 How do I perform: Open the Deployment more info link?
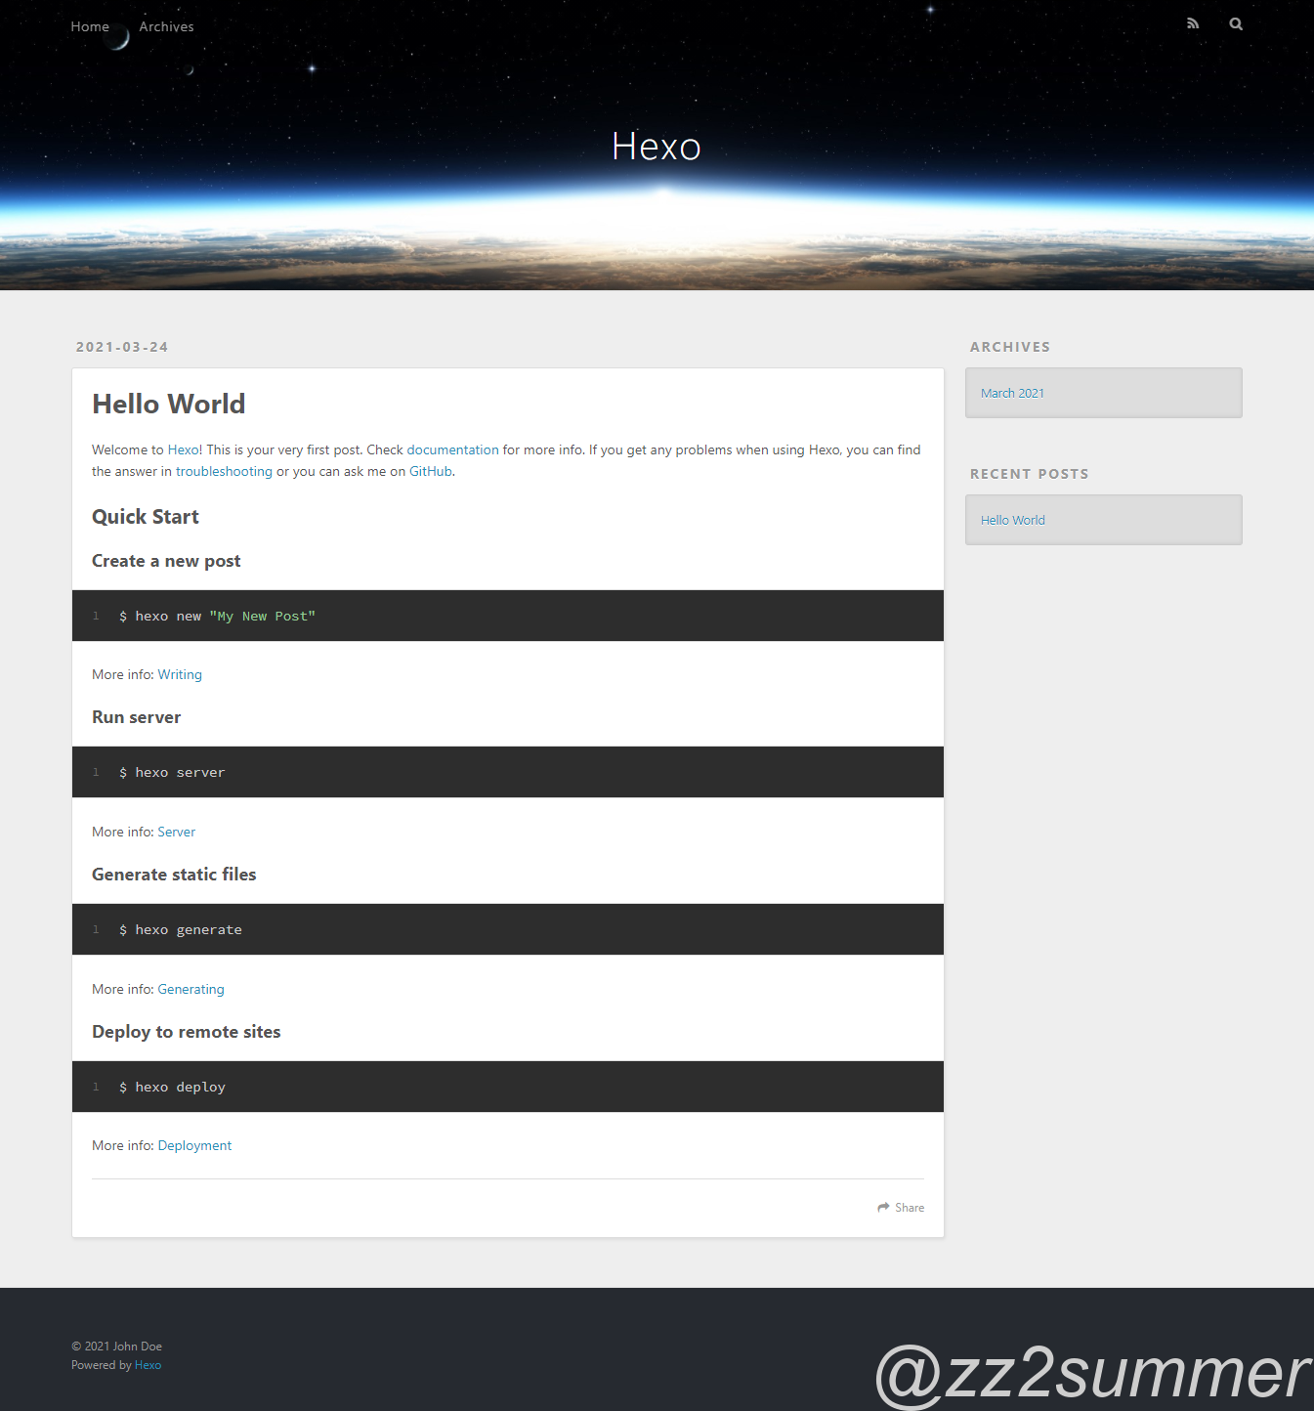[194, 1145]
